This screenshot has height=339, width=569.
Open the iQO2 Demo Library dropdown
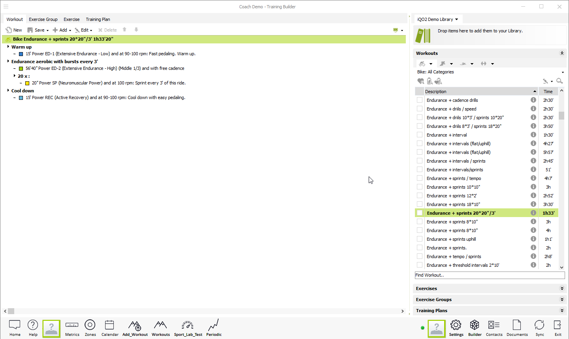(438, 19)
